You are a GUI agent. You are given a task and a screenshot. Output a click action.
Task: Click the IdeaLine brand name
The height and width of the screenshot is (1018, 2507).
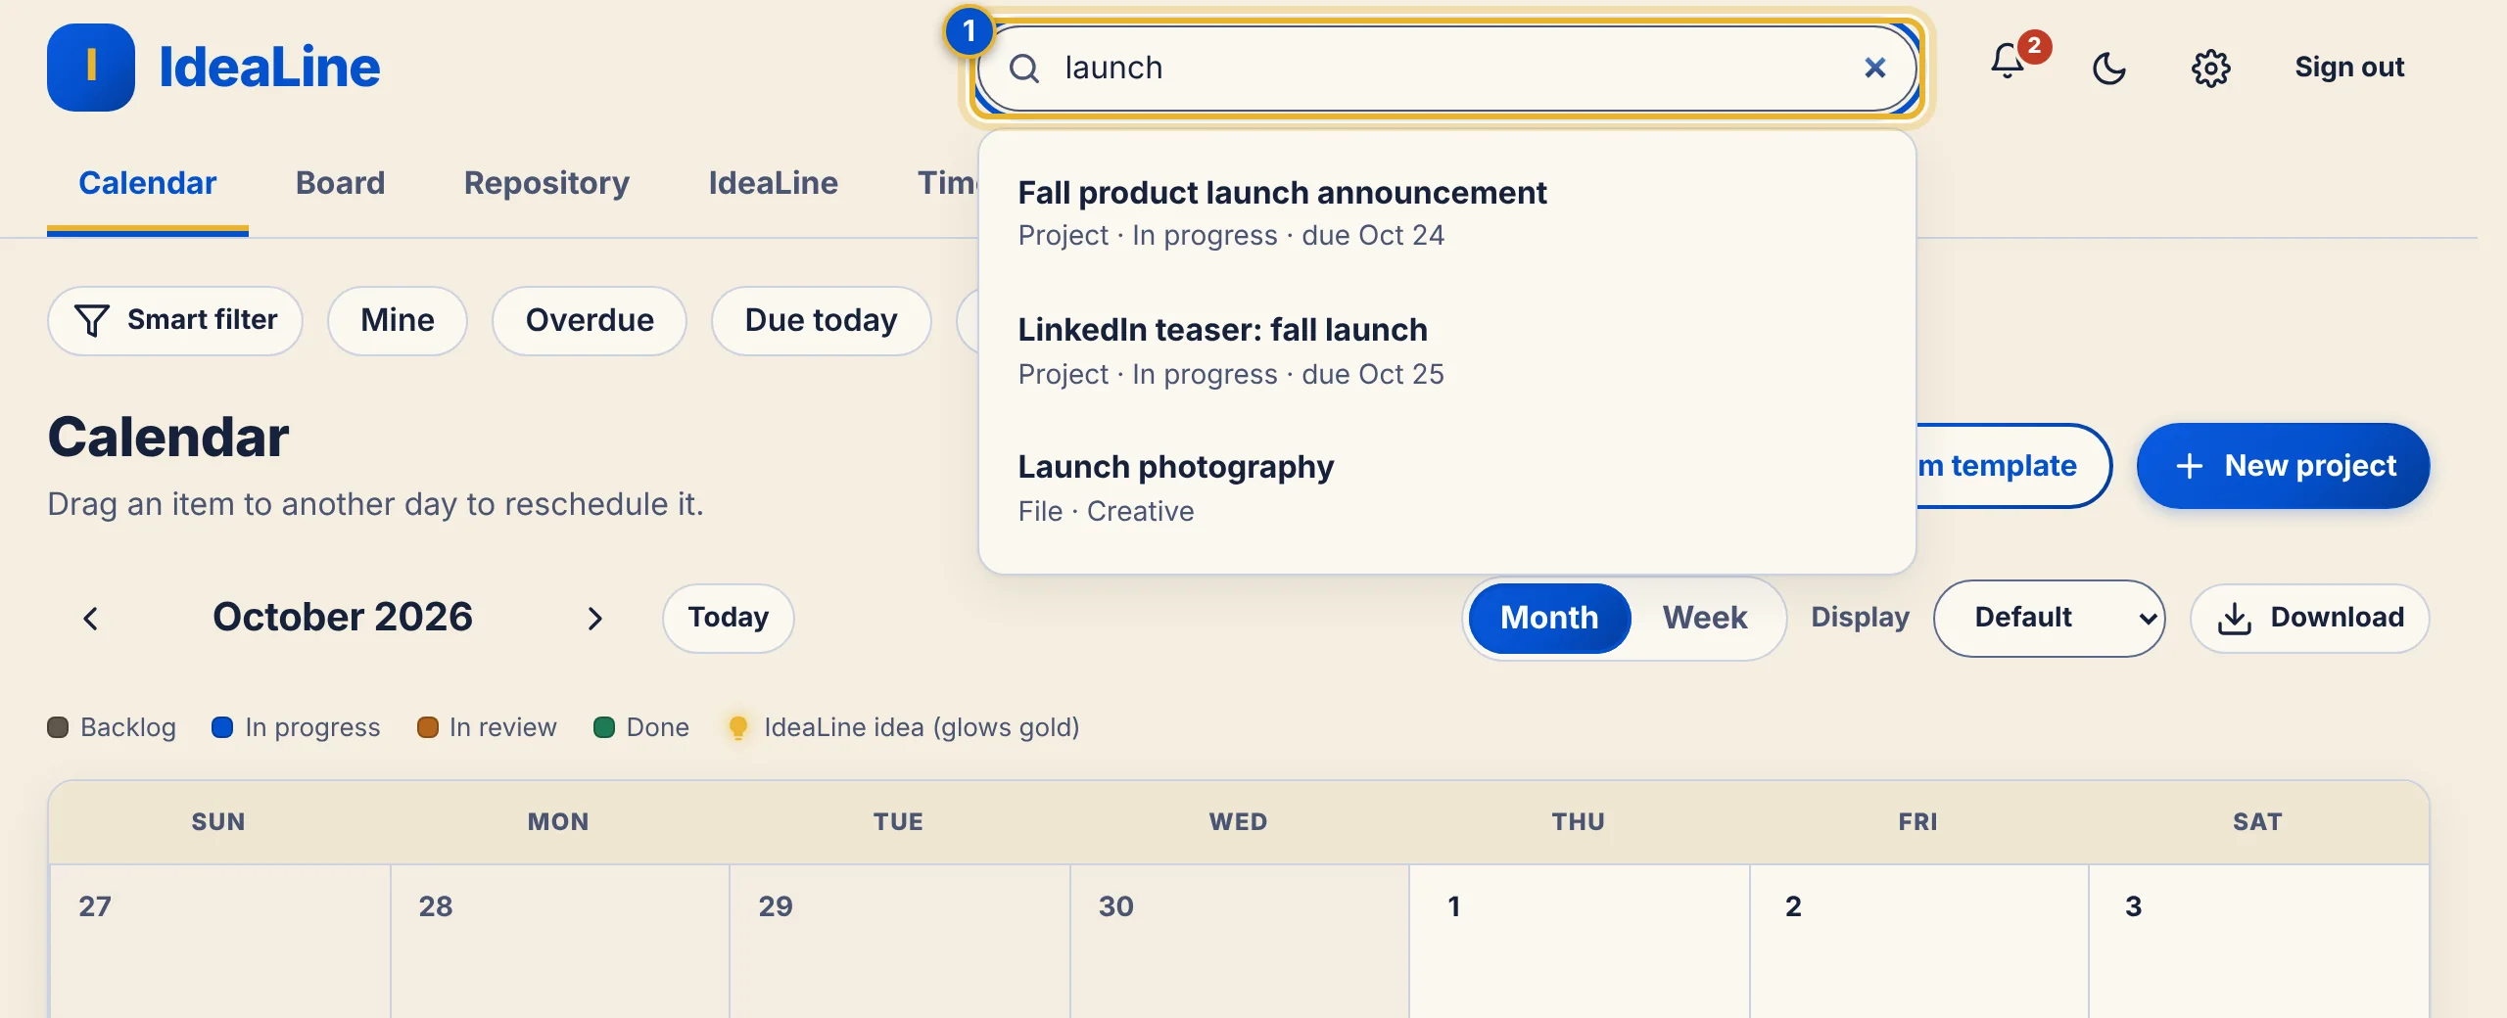[x=269, y=68]
